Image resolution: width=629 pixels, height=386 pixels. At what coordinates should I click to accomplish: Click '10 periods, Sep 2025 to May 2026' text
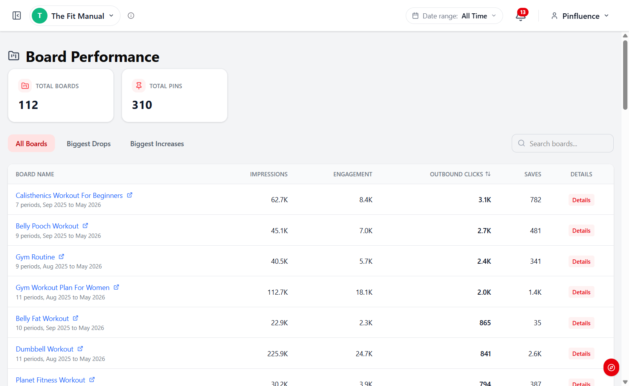[x=60, y=328]
